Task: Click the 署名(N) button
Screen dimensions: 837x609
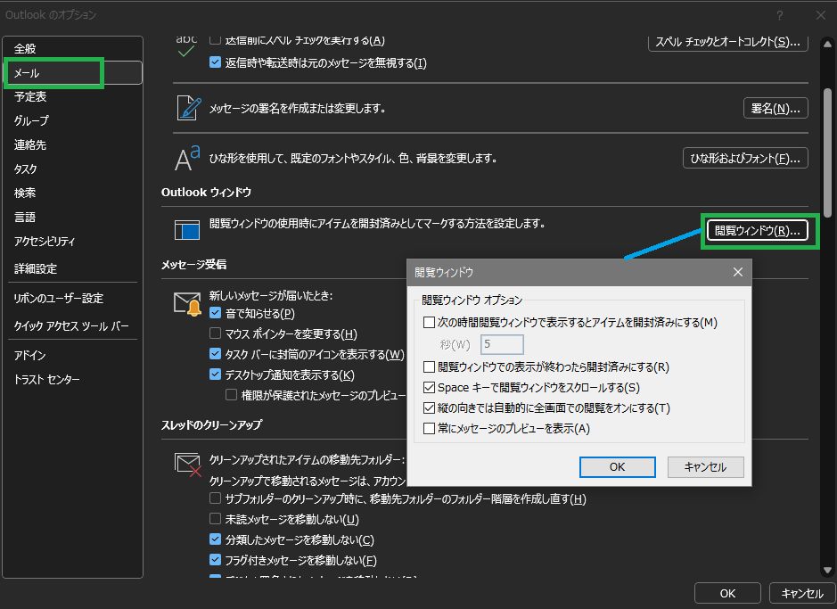Action: [x=775, y=107]
